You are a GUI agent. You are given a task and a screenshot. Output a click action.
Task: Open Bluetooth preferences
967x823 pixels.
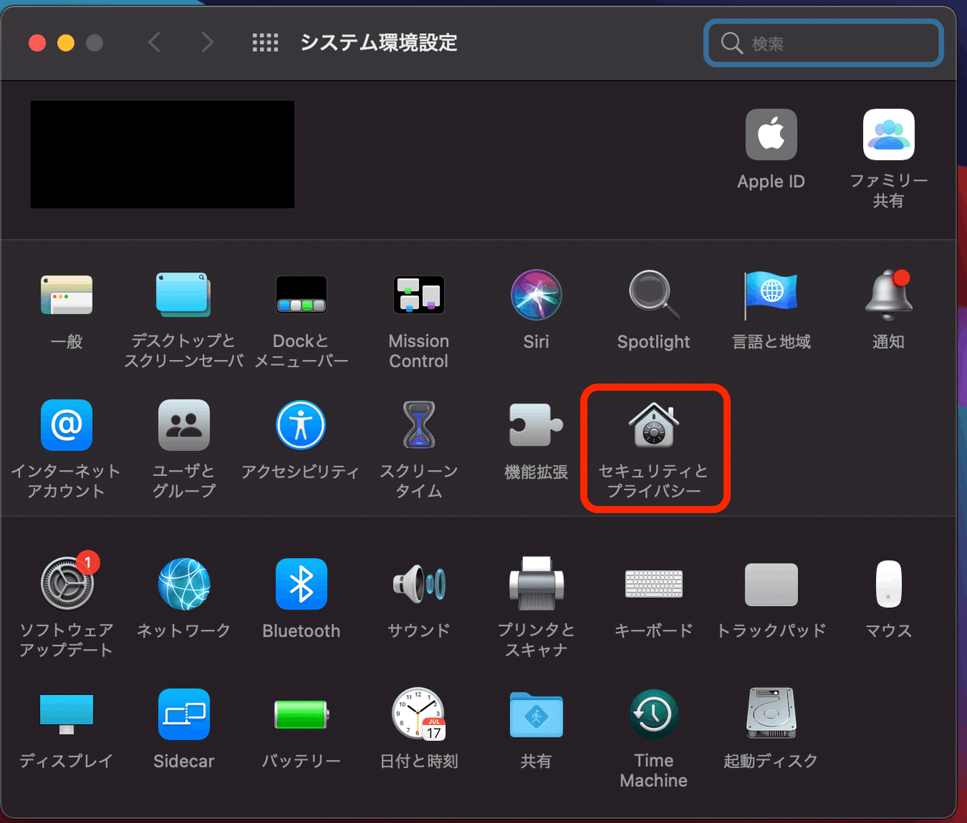[x=301, y=584]
